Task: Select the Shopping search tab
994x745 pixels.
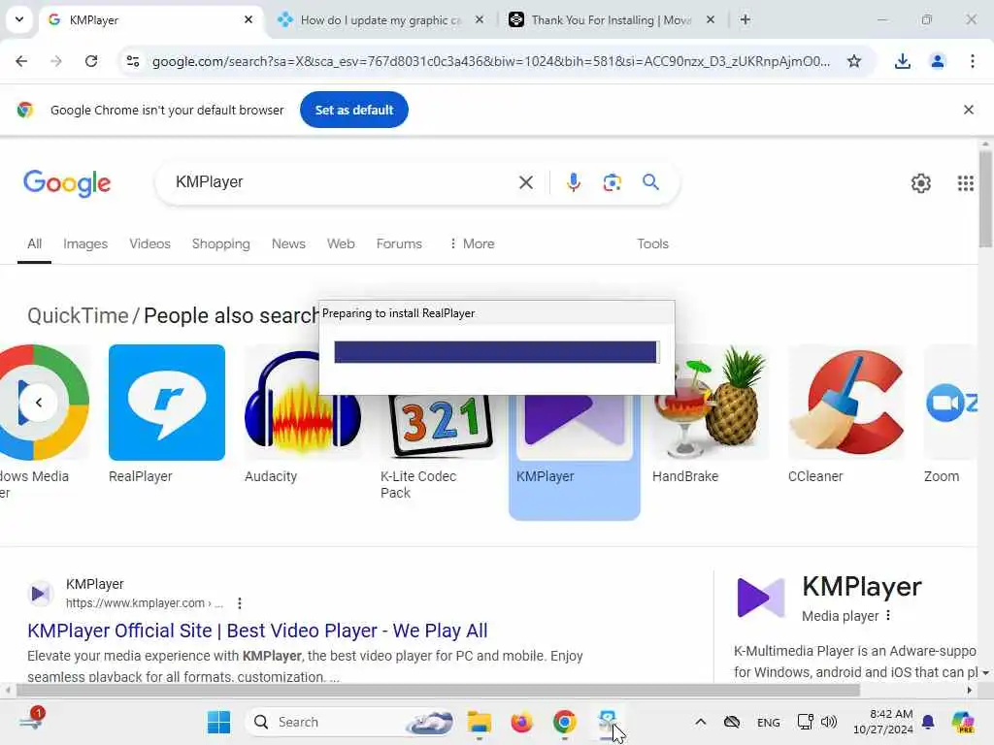Action: click(x=220, y=243)
